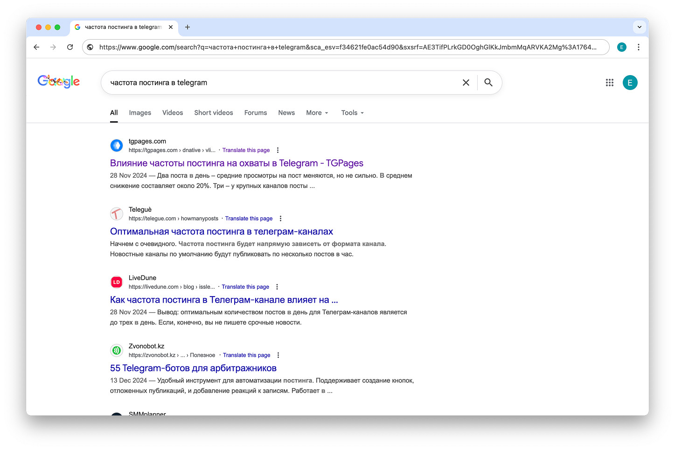Expand the Tools dropdown
Screen dimensions: 675x450
pyautogui.click(x=352, y=113)
